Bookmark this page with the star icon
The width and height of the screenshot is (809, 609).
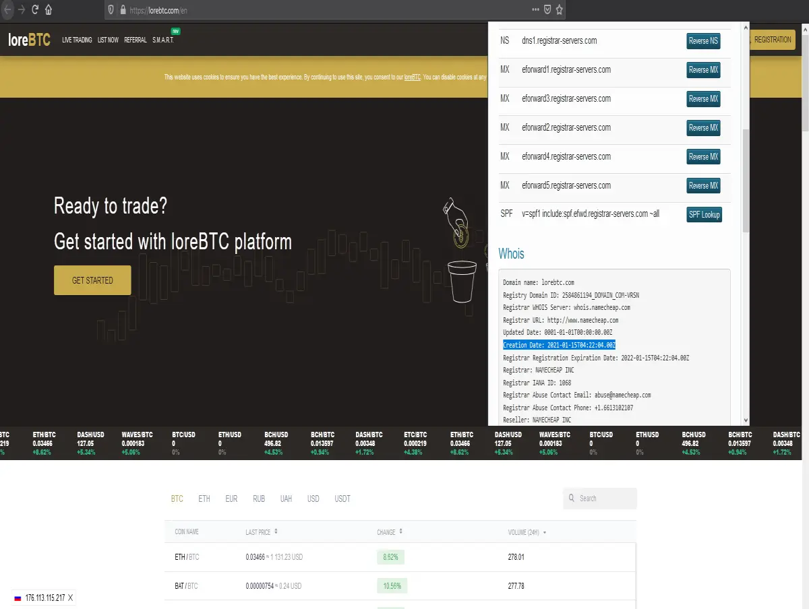(560, 10)
